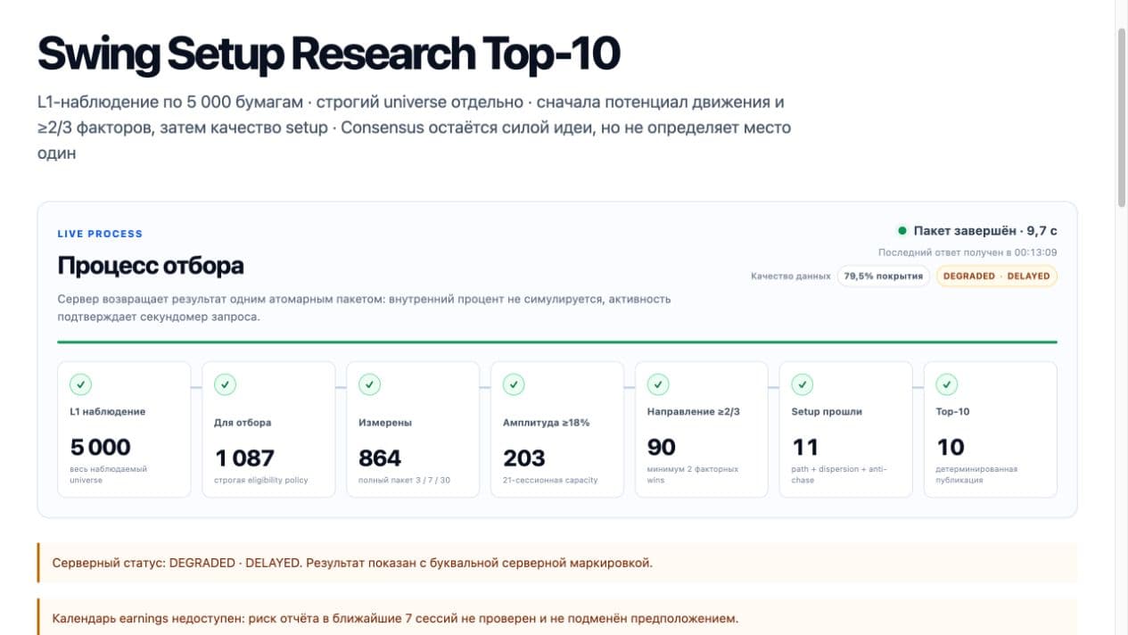Click the Календарь earnings недоступен warning banner
Screen dimensions: 1128x635
tap(557, 617)
